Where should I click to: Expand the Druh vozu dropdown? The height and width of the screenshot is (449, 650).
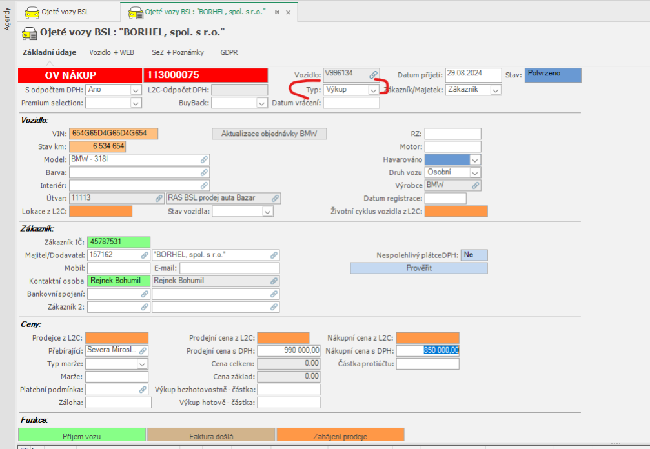point(475,173)
